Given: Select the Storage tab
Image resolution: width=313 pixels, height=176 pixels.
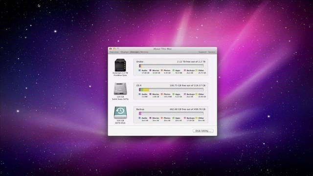Looking at the screenshot, I should [134, 52].
